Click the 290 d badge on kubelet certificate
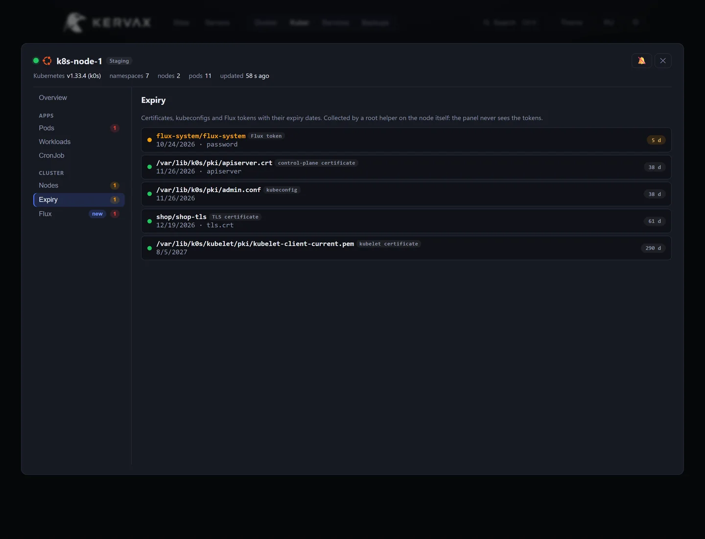Screen dimensions: 705x539 point(653,248)
